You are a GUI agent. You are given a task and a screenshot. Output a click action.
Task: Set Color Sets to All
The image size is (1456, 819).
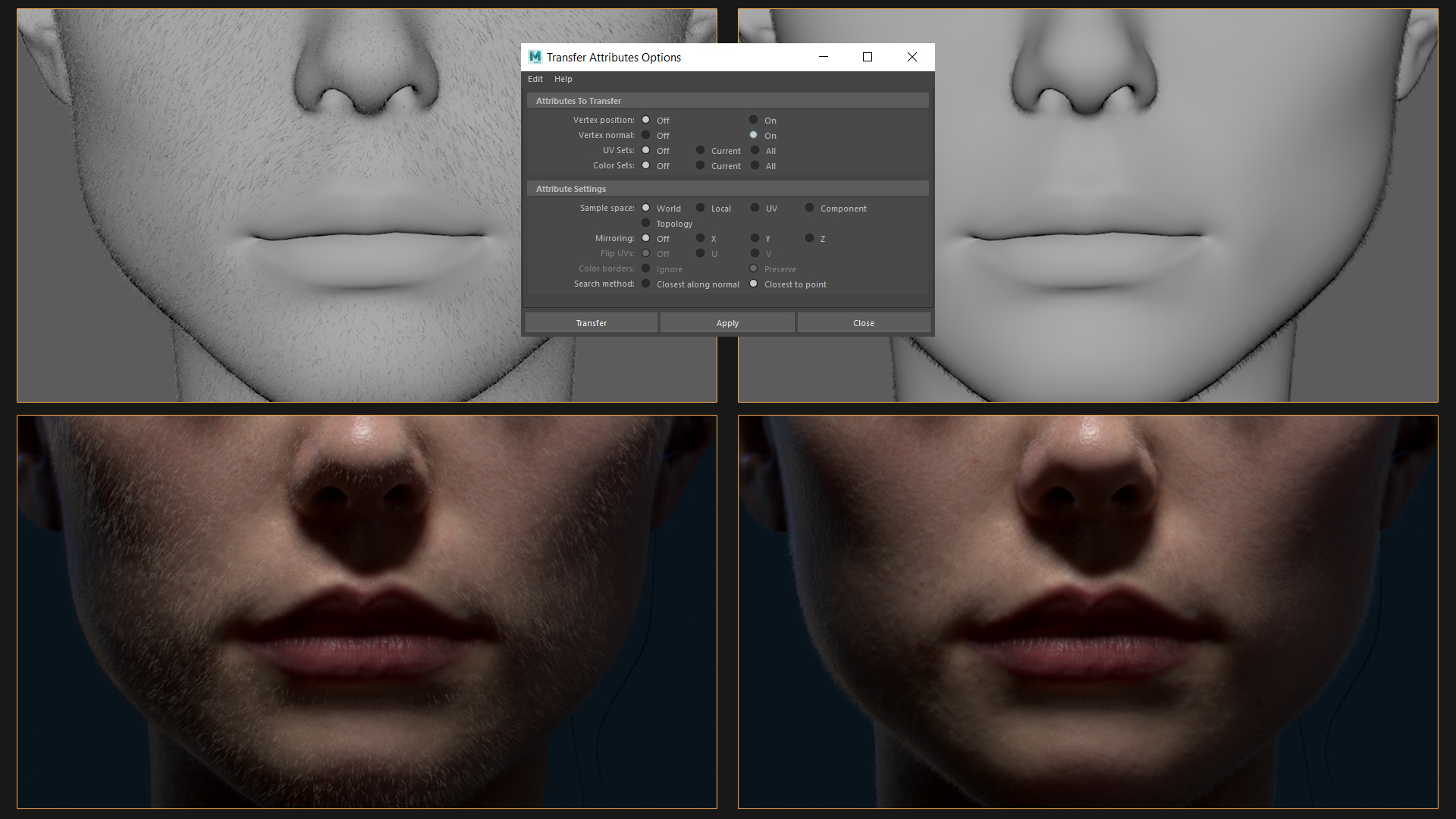point(755,165)
